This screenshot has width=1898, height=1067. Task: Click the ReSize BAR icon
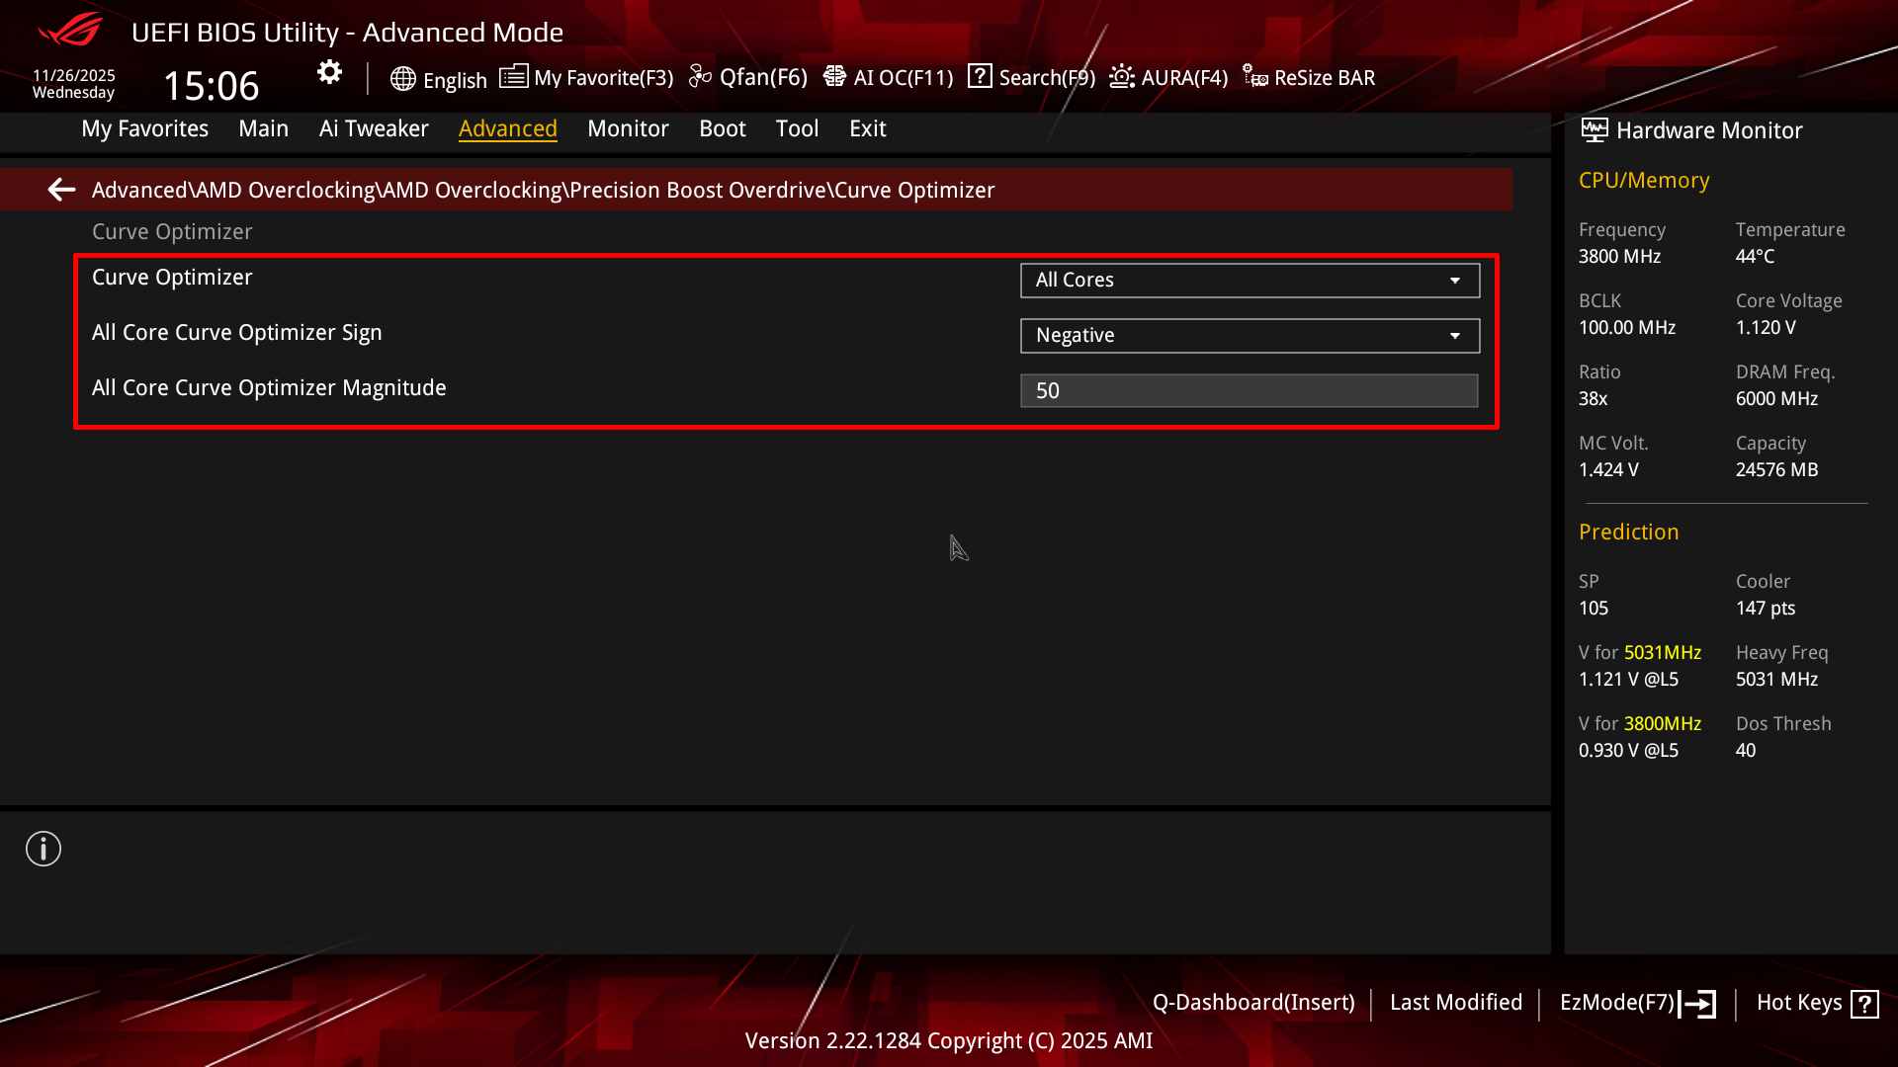pyautogui.click(x=1255, y=77)
